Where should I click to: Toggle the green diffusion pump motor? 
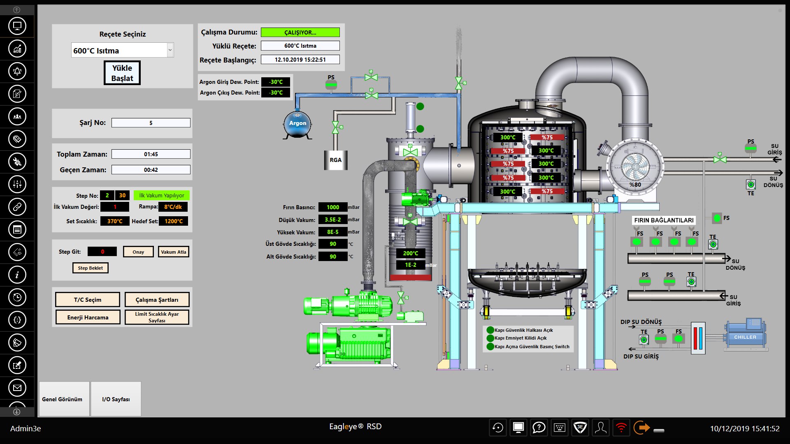[416, 198]
